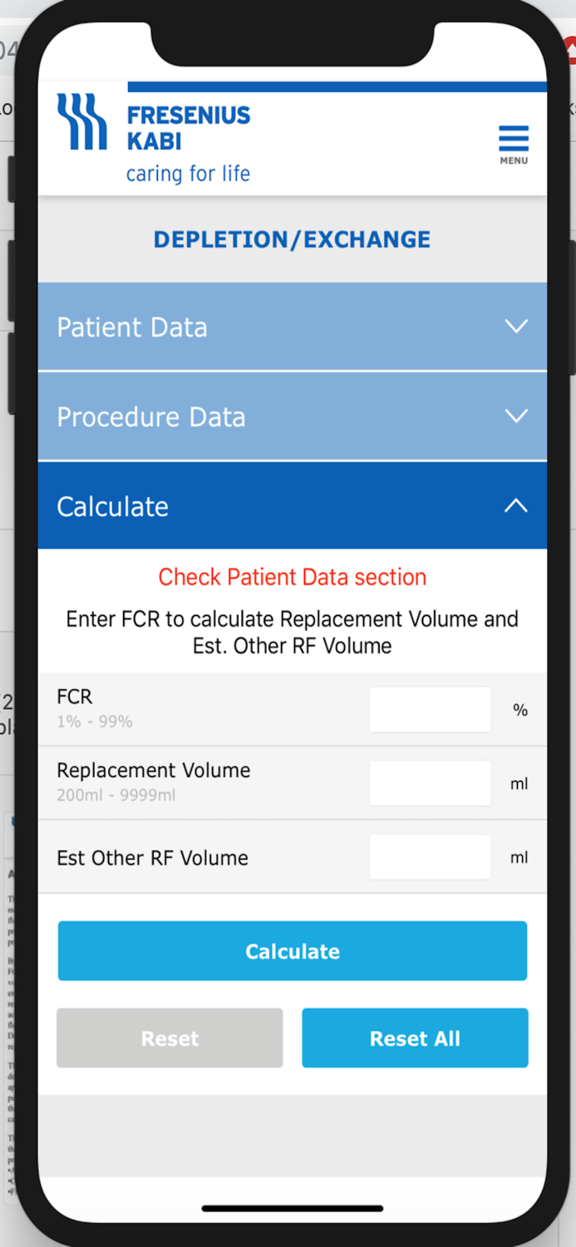
Task: Select the DEPLETION/EXCHANGE header
Action: 292,239
